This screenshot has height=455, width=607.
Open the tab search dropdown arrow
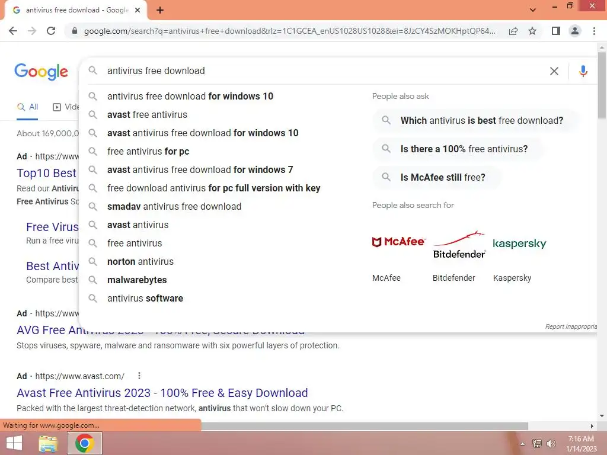pyautogui.click(x=533, y=10)
